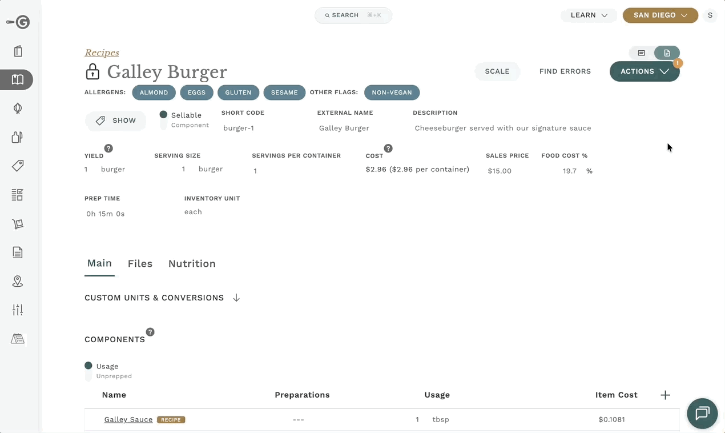Screen dimensions: 725x433
Task: Click the location pin icon in sidebar
Action: coord(18,281)
